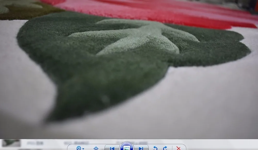Go to the previous photo
This screenshot has height=150, width=258.
pyautogui.click(x=112, y=148)
